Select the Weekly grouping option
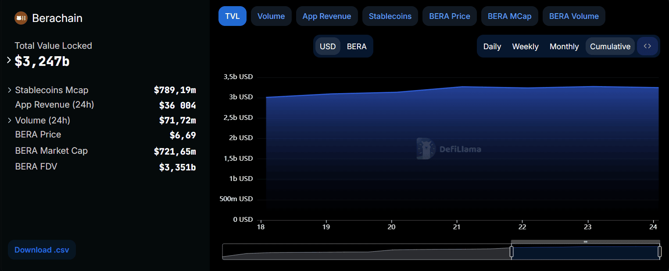The width and height of the screenshot is (669, 271). (526, 46)
